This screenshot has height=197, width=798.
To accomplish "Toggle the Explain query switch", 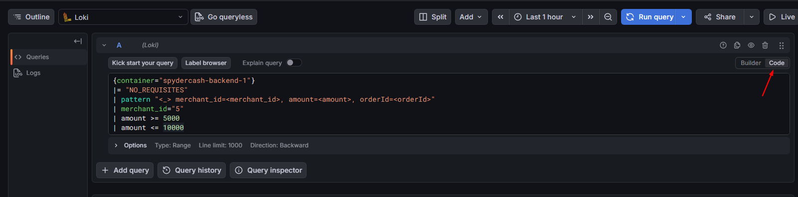I will click(x=294, y=63).
